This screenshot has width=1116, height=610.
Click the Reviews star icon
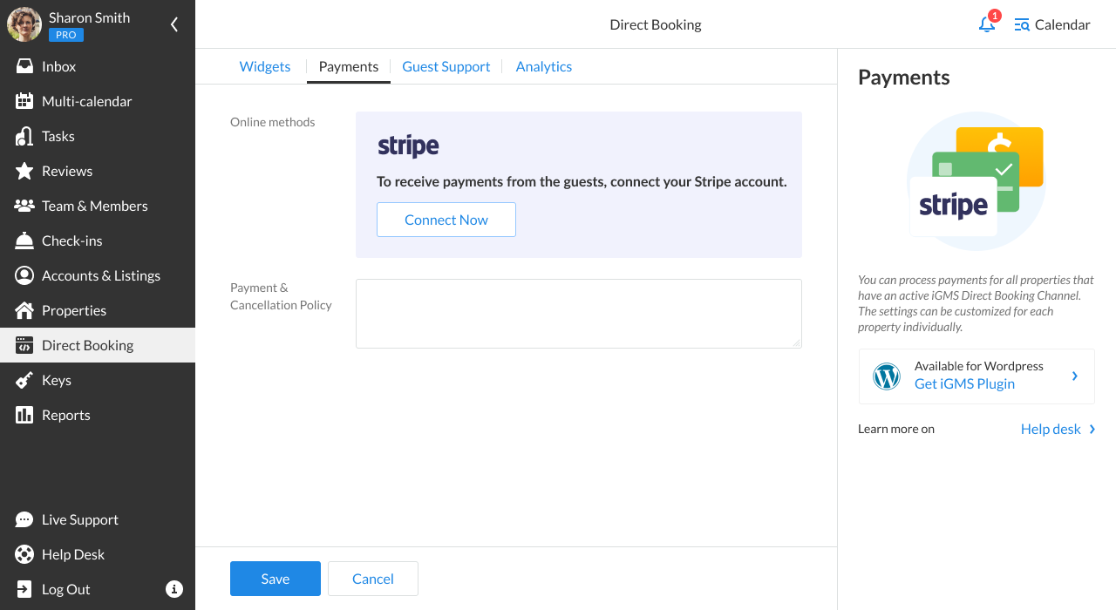tap(24, 171)
